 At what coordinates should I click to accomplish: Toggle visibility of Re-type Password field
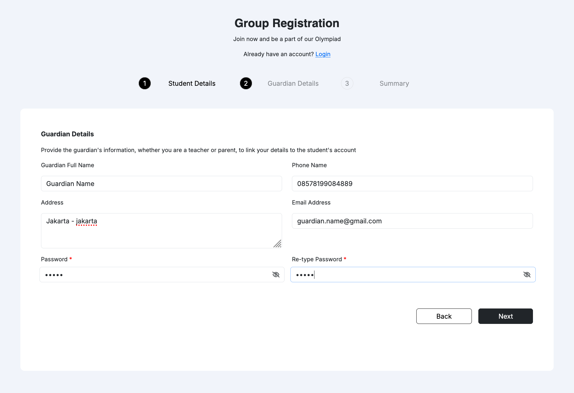[x=527, y=275]
